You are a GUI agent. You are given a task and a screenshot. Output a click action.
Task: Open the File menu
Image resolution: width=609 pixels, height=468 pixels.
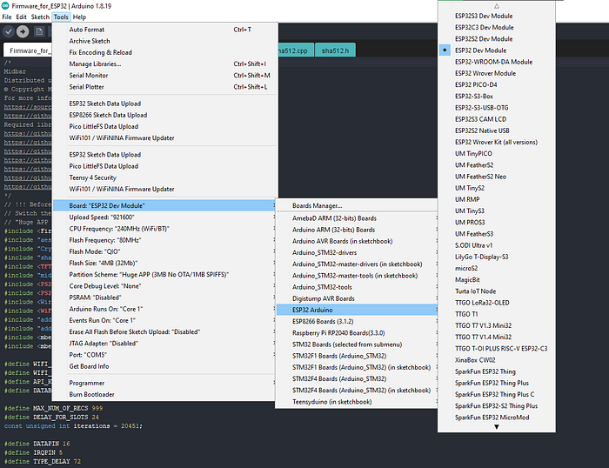[x=7, y=17]
